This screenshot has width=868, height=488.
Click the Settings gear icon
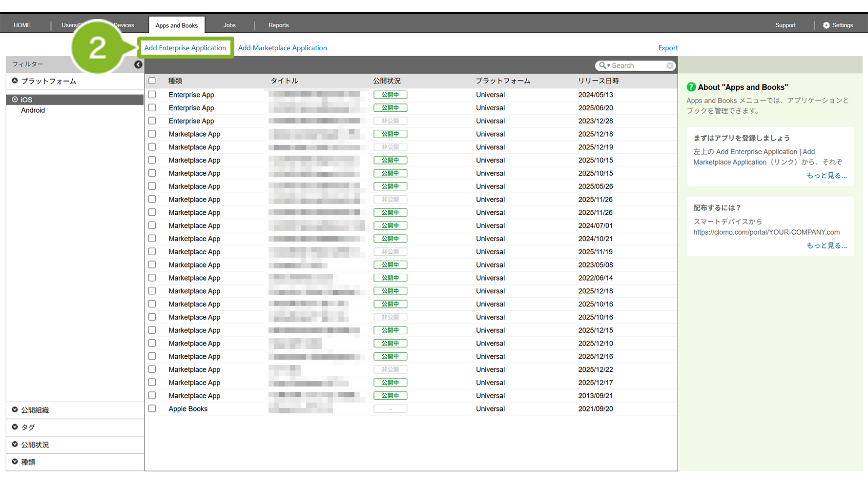826,25
